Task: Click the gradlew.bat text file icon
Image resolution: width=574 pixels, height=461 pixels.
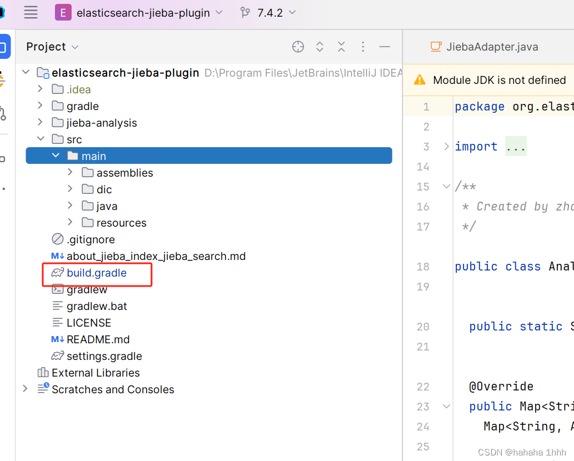Action: [58, 305]
